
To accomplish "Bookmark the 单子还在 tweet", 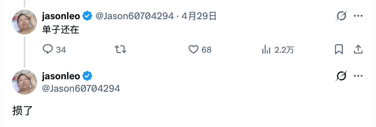I will pyautogui.click(x=339, y=49).
